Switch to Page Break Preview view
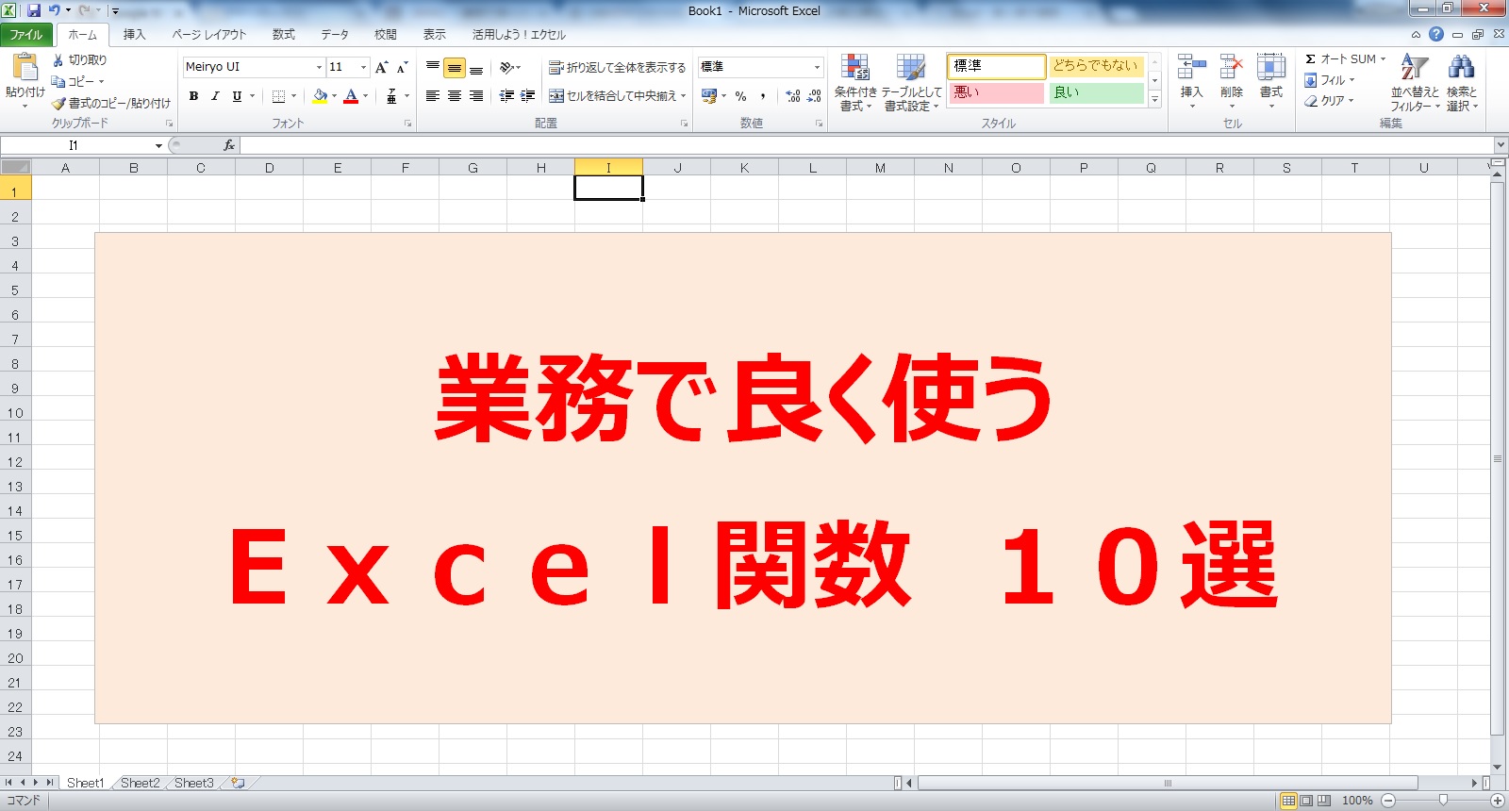 coord(1324,801)
